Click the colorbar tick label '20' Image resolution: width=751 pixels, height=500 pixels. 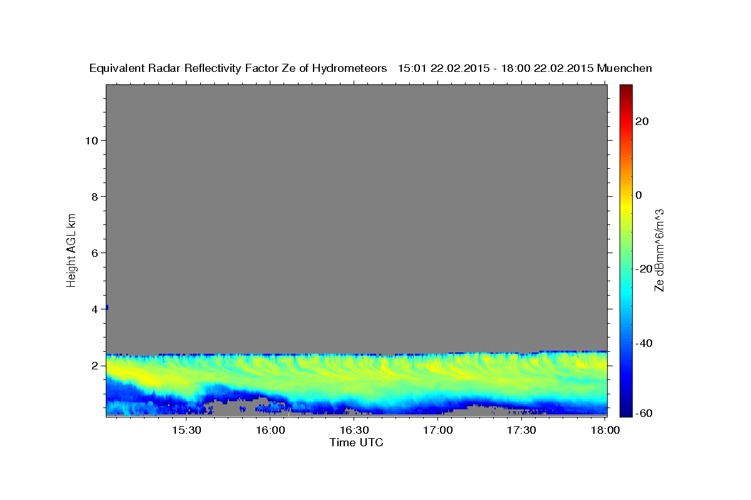(643, 121)
